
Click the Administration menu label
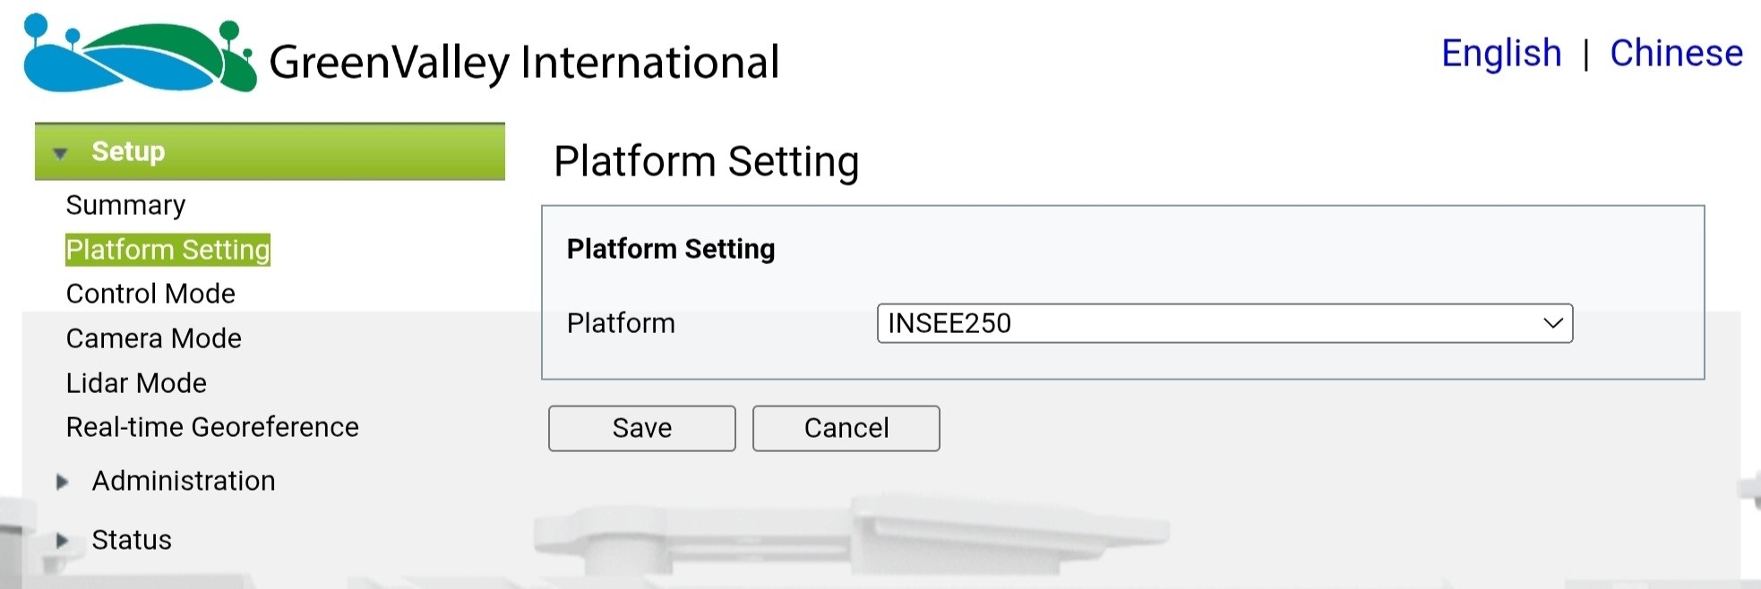184,481
